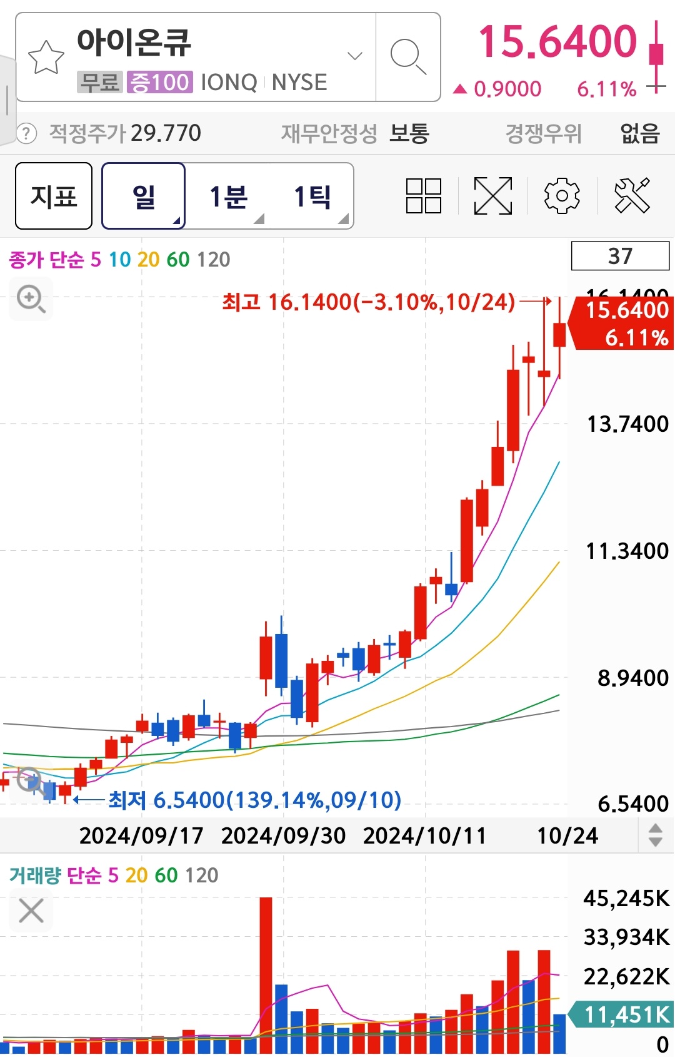This screenshot has width=675, height=1057.
Task: Tap the 거래량 단순 indicator label
Action: tap(55, 875)
